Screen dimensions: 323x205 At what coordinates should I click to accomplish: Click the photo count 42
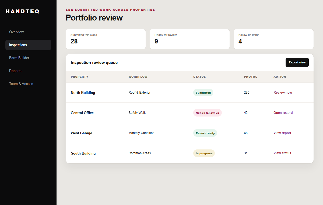point(246,113)
